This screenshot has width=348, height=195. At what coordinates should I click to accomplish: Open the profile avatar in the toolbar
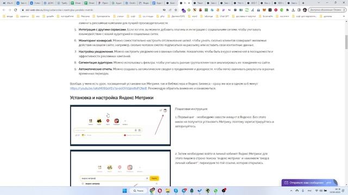pos(304,10)
